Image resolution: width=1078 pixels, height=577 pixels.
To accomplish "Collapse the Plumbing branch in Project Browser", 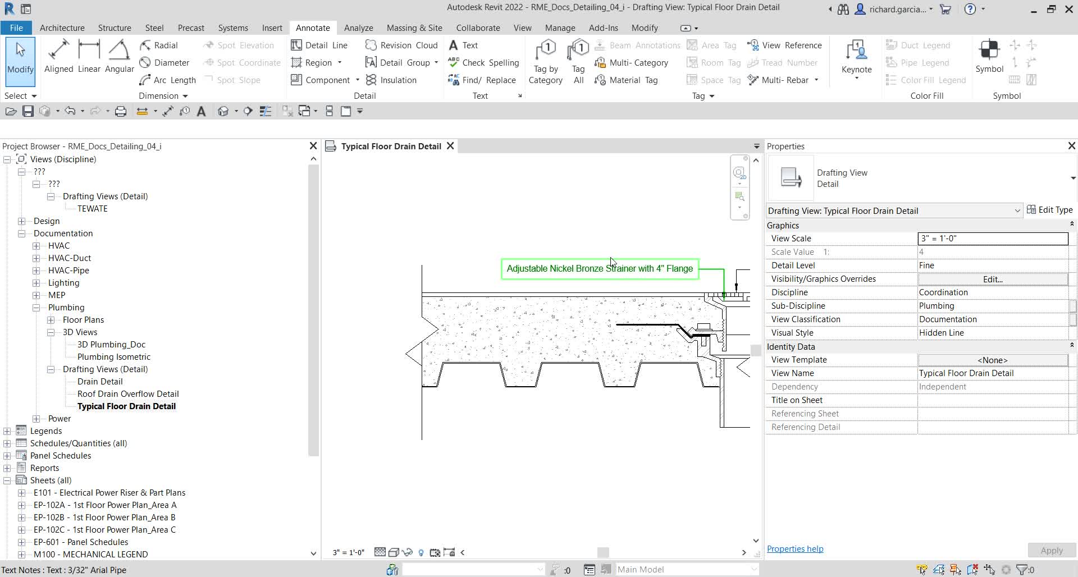I will 36,307.
